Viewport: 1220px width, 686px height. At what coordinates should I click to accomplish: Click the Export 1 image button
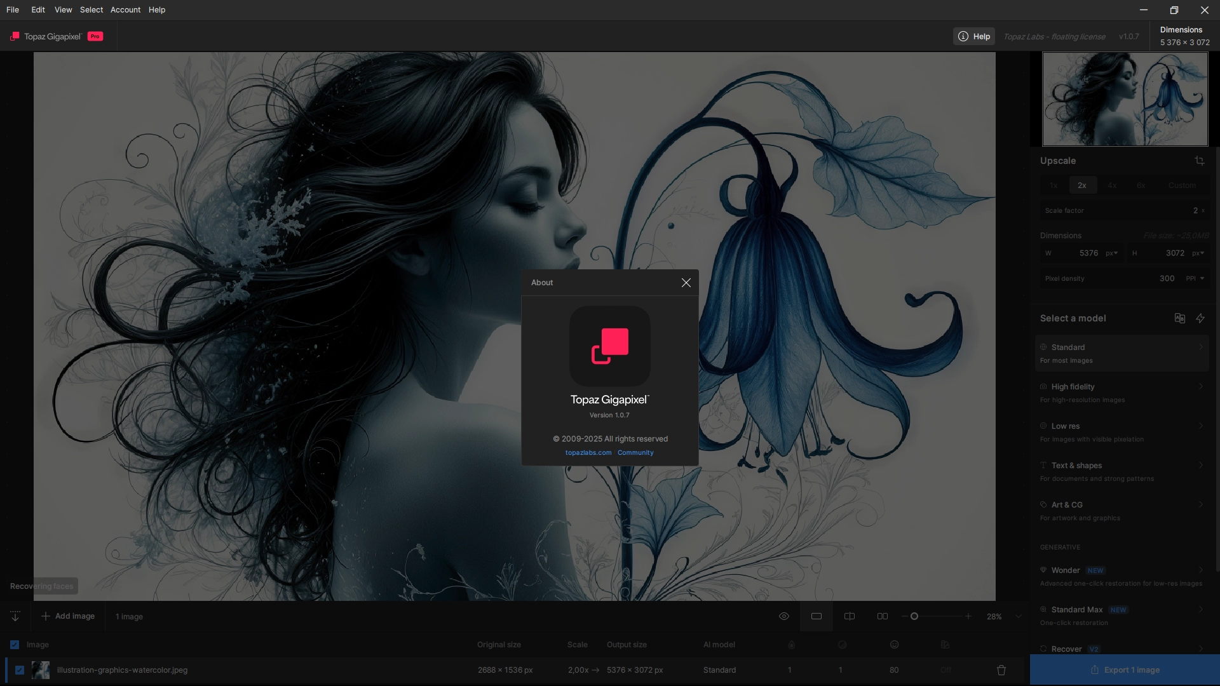tap(1125, 670)
